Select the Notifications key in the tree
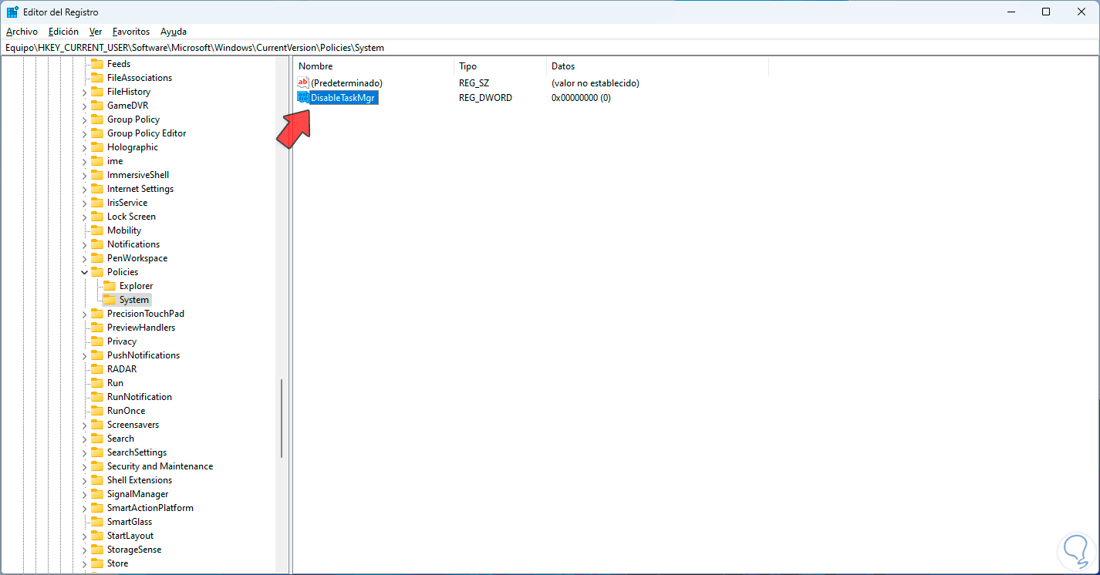Image resolution: width=1100 pixels, height=575 pixels. coord(133,244)
